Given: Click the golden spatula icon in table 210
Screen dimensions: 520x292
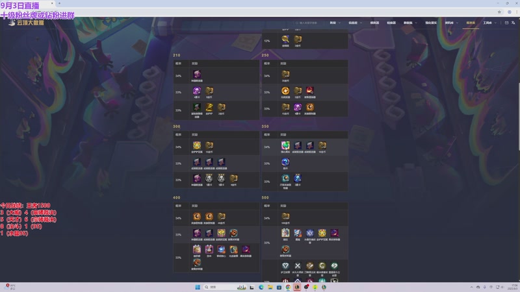Looking at the screenshot, I should click(209, 107).
